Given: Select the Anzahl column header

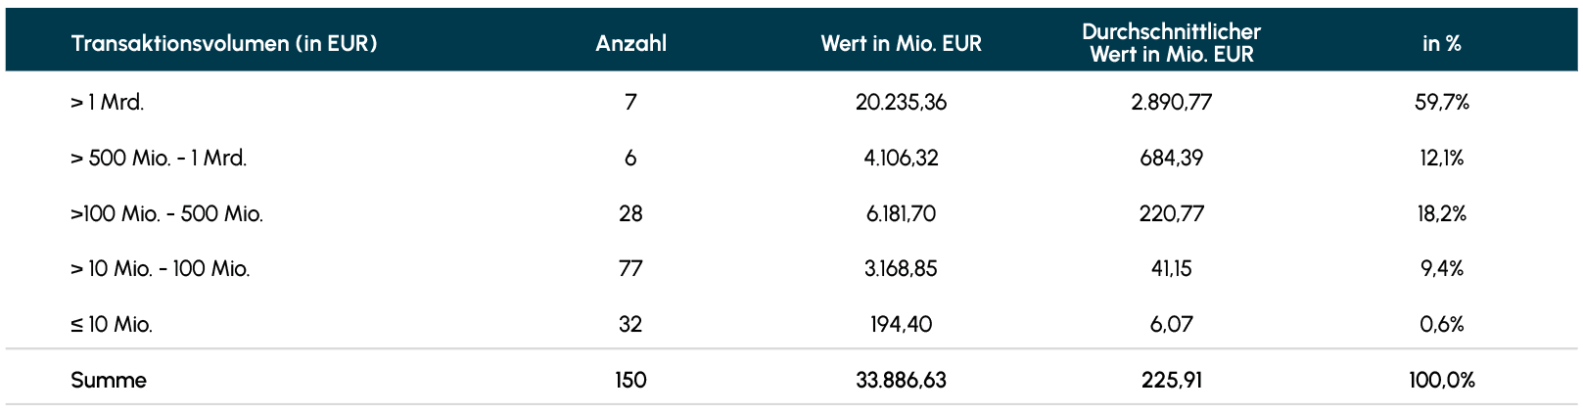Looking at the screenshot, I should click(x=630, y=44).
